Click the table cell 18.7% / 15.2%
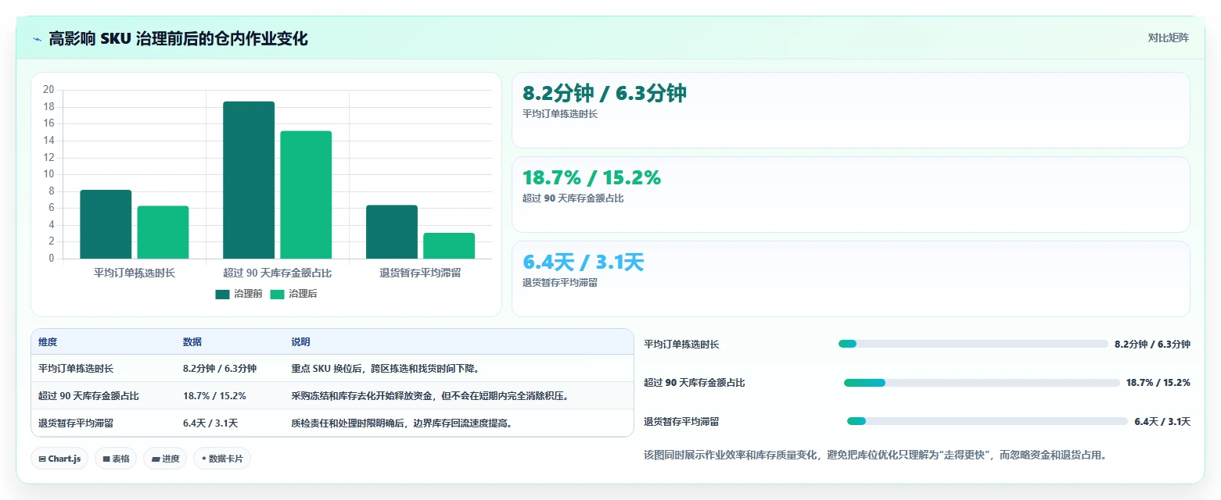The width and height of the screenshot is (1221, 500). 214,396
